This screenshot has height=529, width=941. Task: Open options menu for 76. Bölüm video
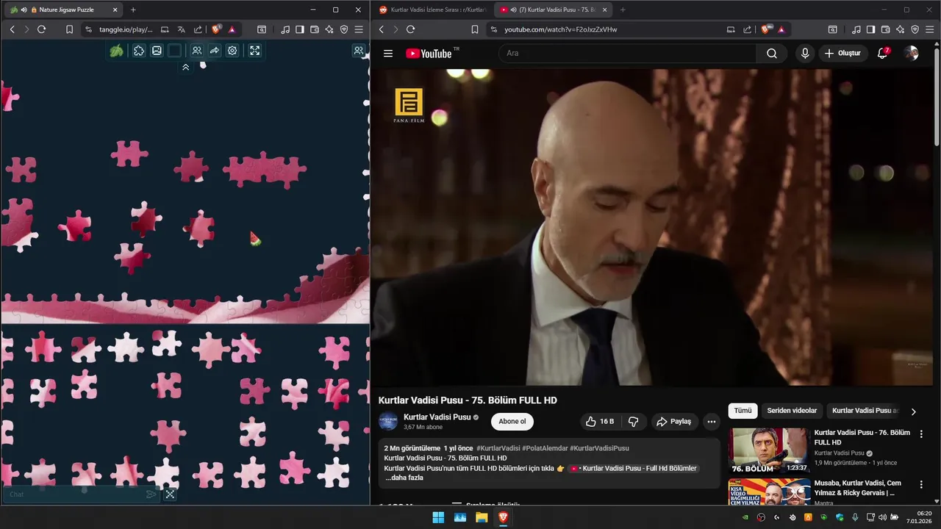921,434
